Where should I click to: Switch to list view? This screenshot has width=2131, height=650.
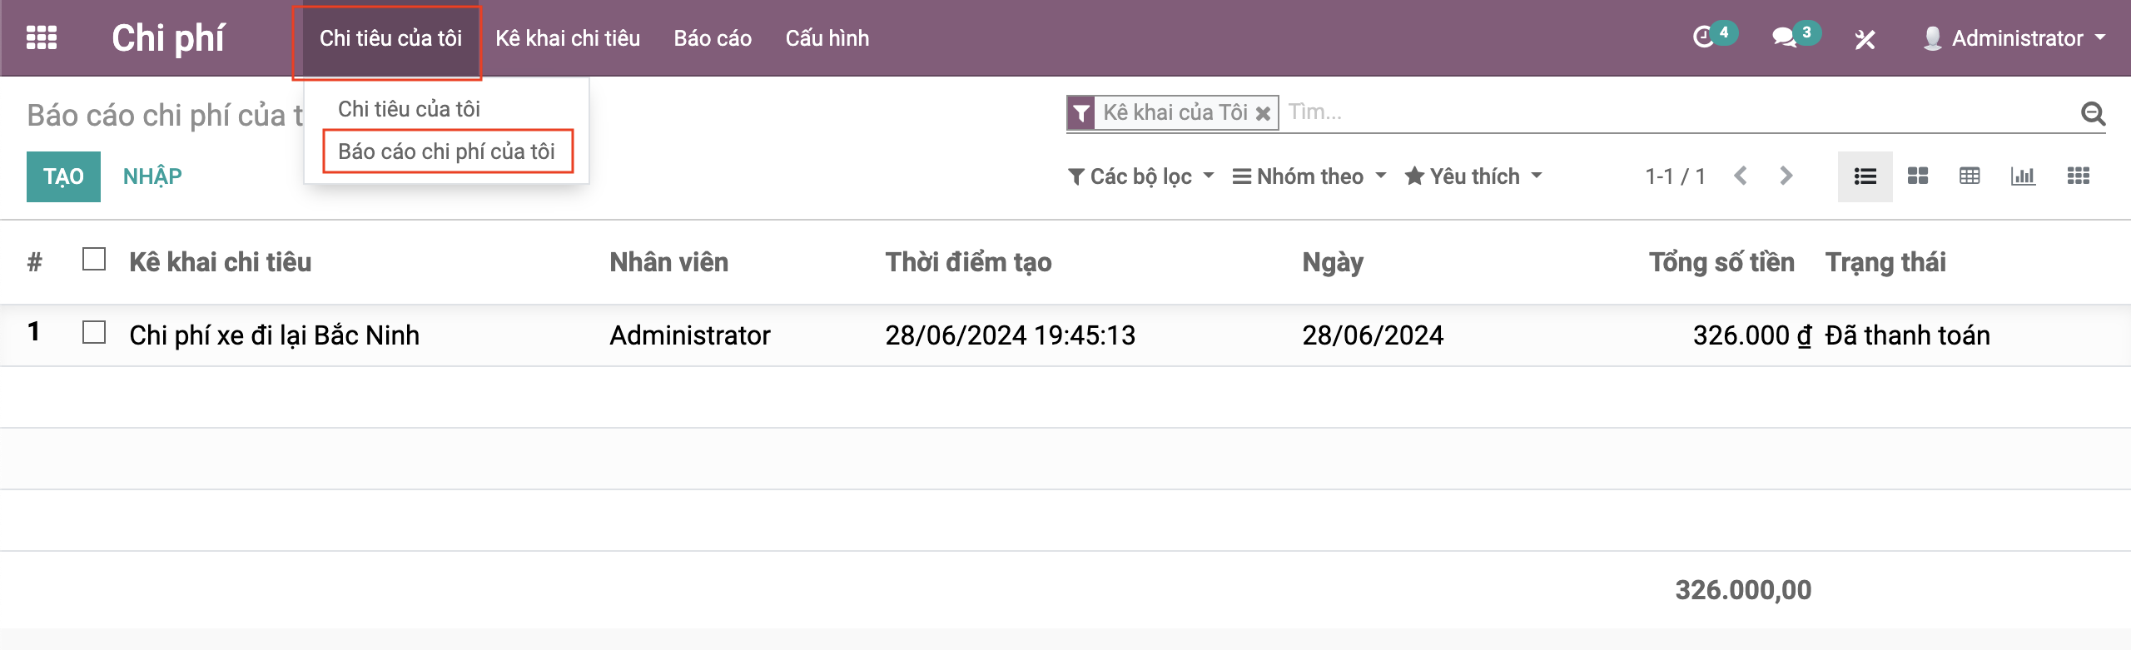[x=1865, y=176]
